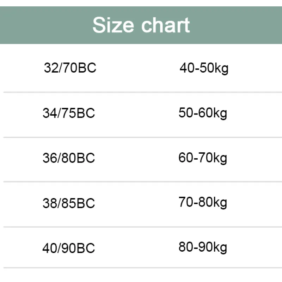Click the divider line below the 40/90BC row

141,268
